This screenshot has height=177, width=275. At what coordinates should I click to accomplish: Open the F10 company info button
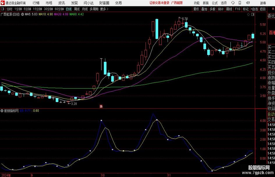pyautogui.click(x=237, y=9)
